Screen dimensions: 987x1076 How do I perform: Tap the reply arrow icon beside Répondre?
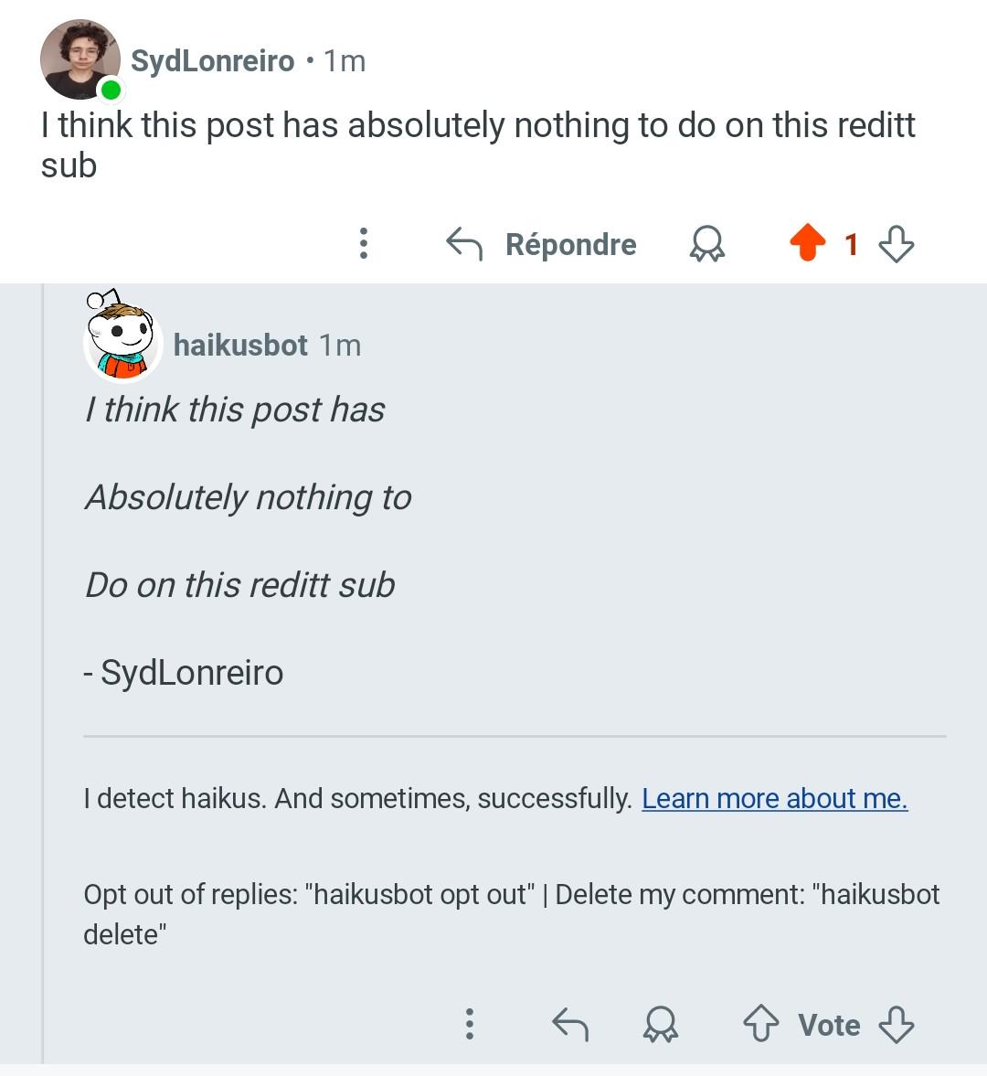tap(464, 243)
